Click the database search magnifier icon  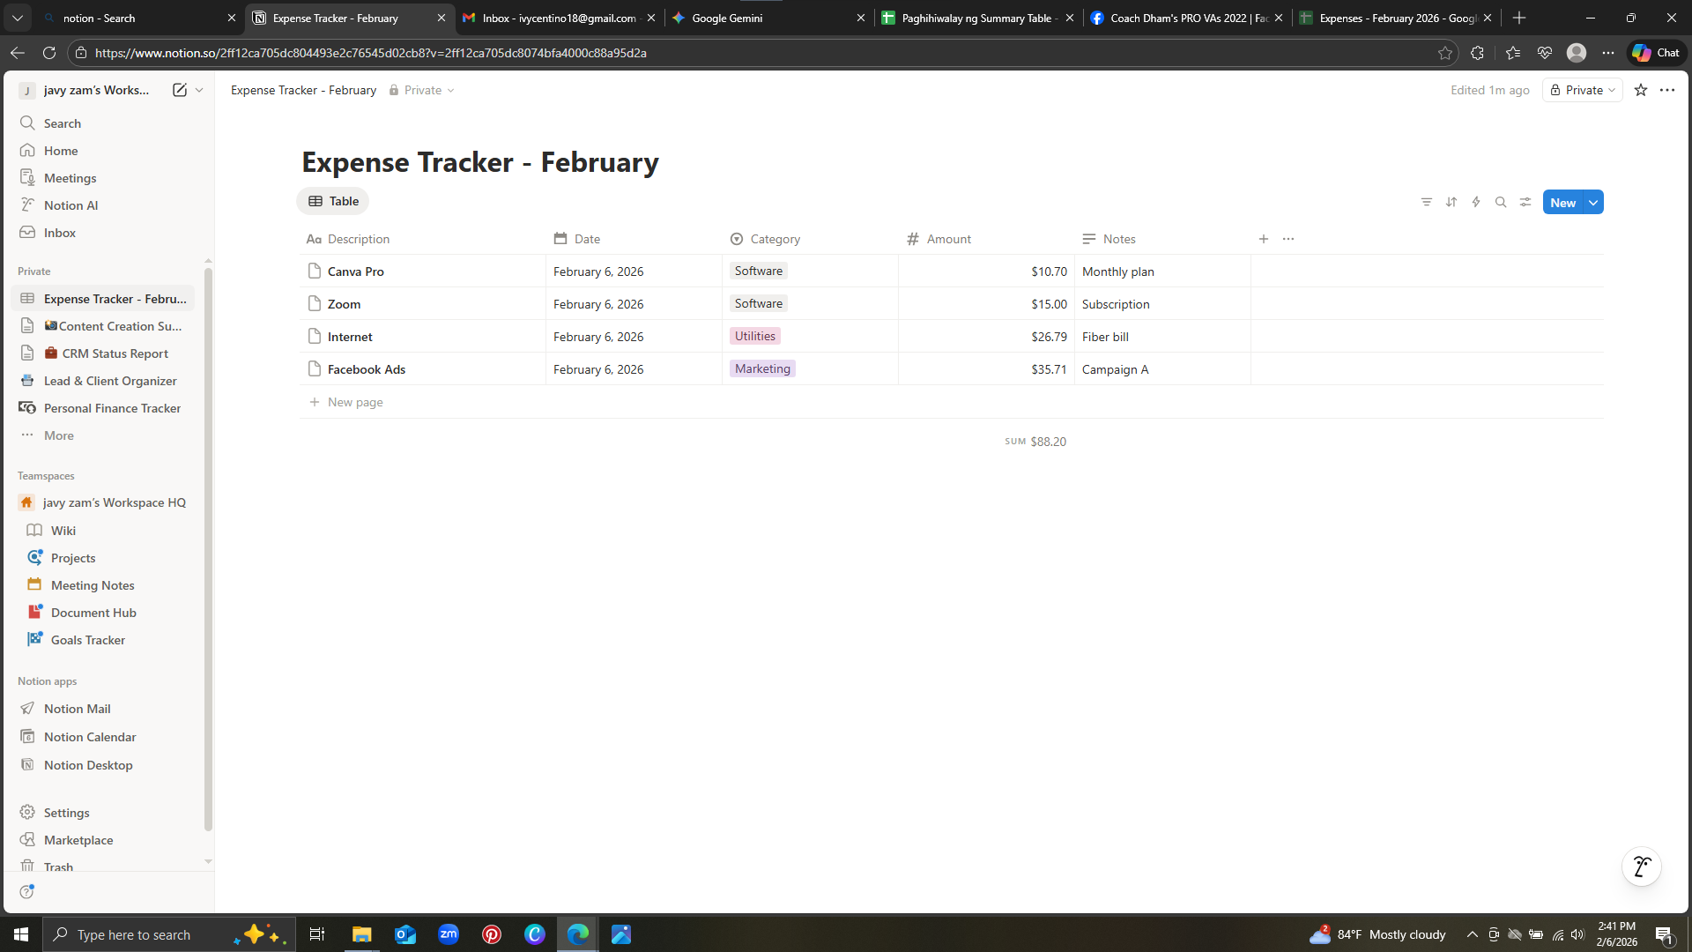click(x=1501, y=203)
